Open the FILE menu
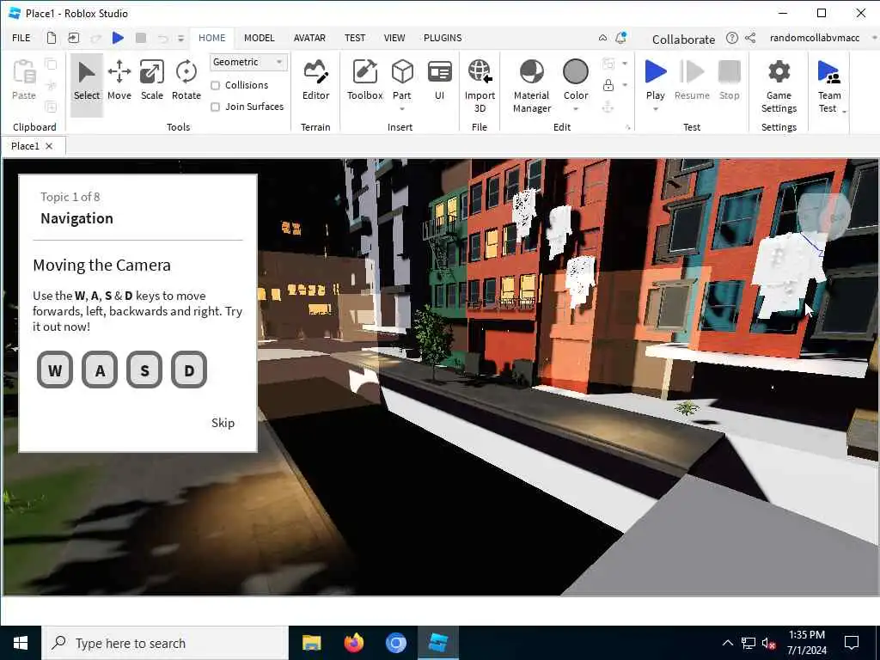 21,38
